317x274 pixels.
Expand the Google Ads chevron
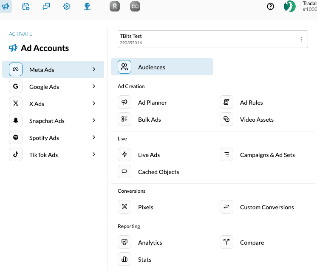(94, 87)
